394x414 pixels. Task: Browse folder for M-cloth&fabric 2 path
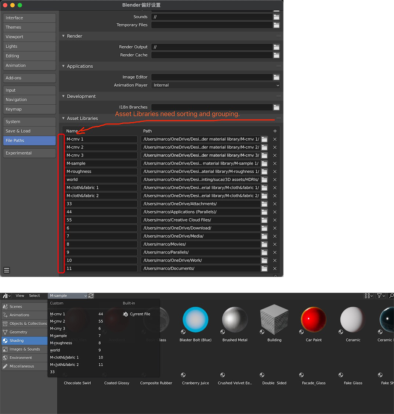click(264, 196)
